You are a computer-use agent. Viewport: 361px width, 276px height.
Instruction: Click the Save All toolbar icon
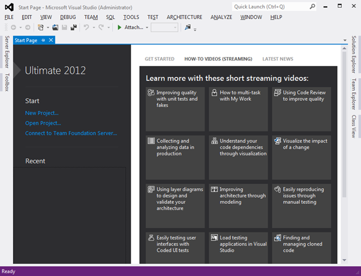[73, 27]
